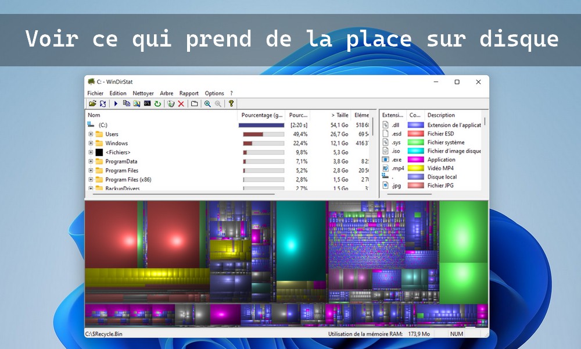The height and width of the screenshot is (349, 581).
Task: Click the Co... color column header
Action: coord(415,115)
